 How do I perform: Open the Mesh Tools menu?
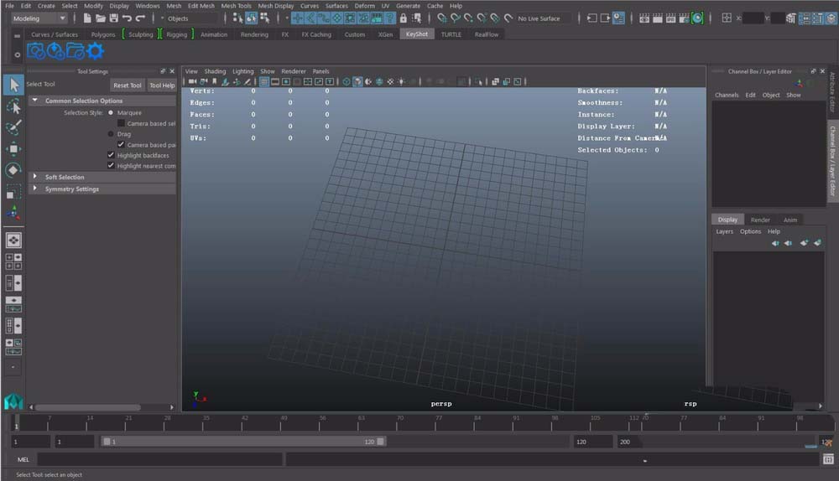click(236, 6)
